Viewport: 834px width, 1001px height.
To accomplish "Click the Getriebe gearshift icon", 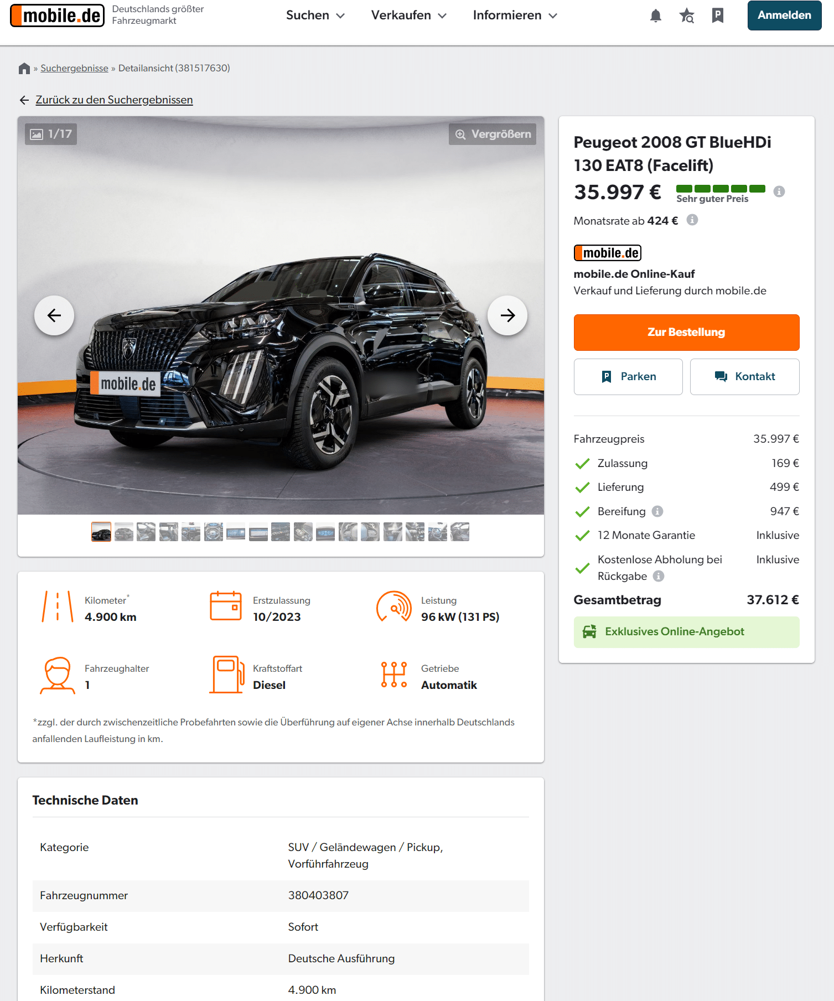I will [x=394, y=675].
